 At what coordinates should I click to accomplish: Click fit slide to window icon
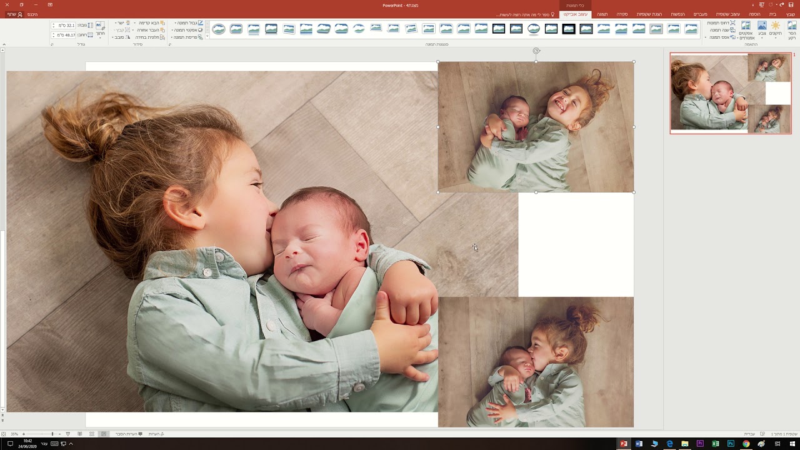click(4, 434)
